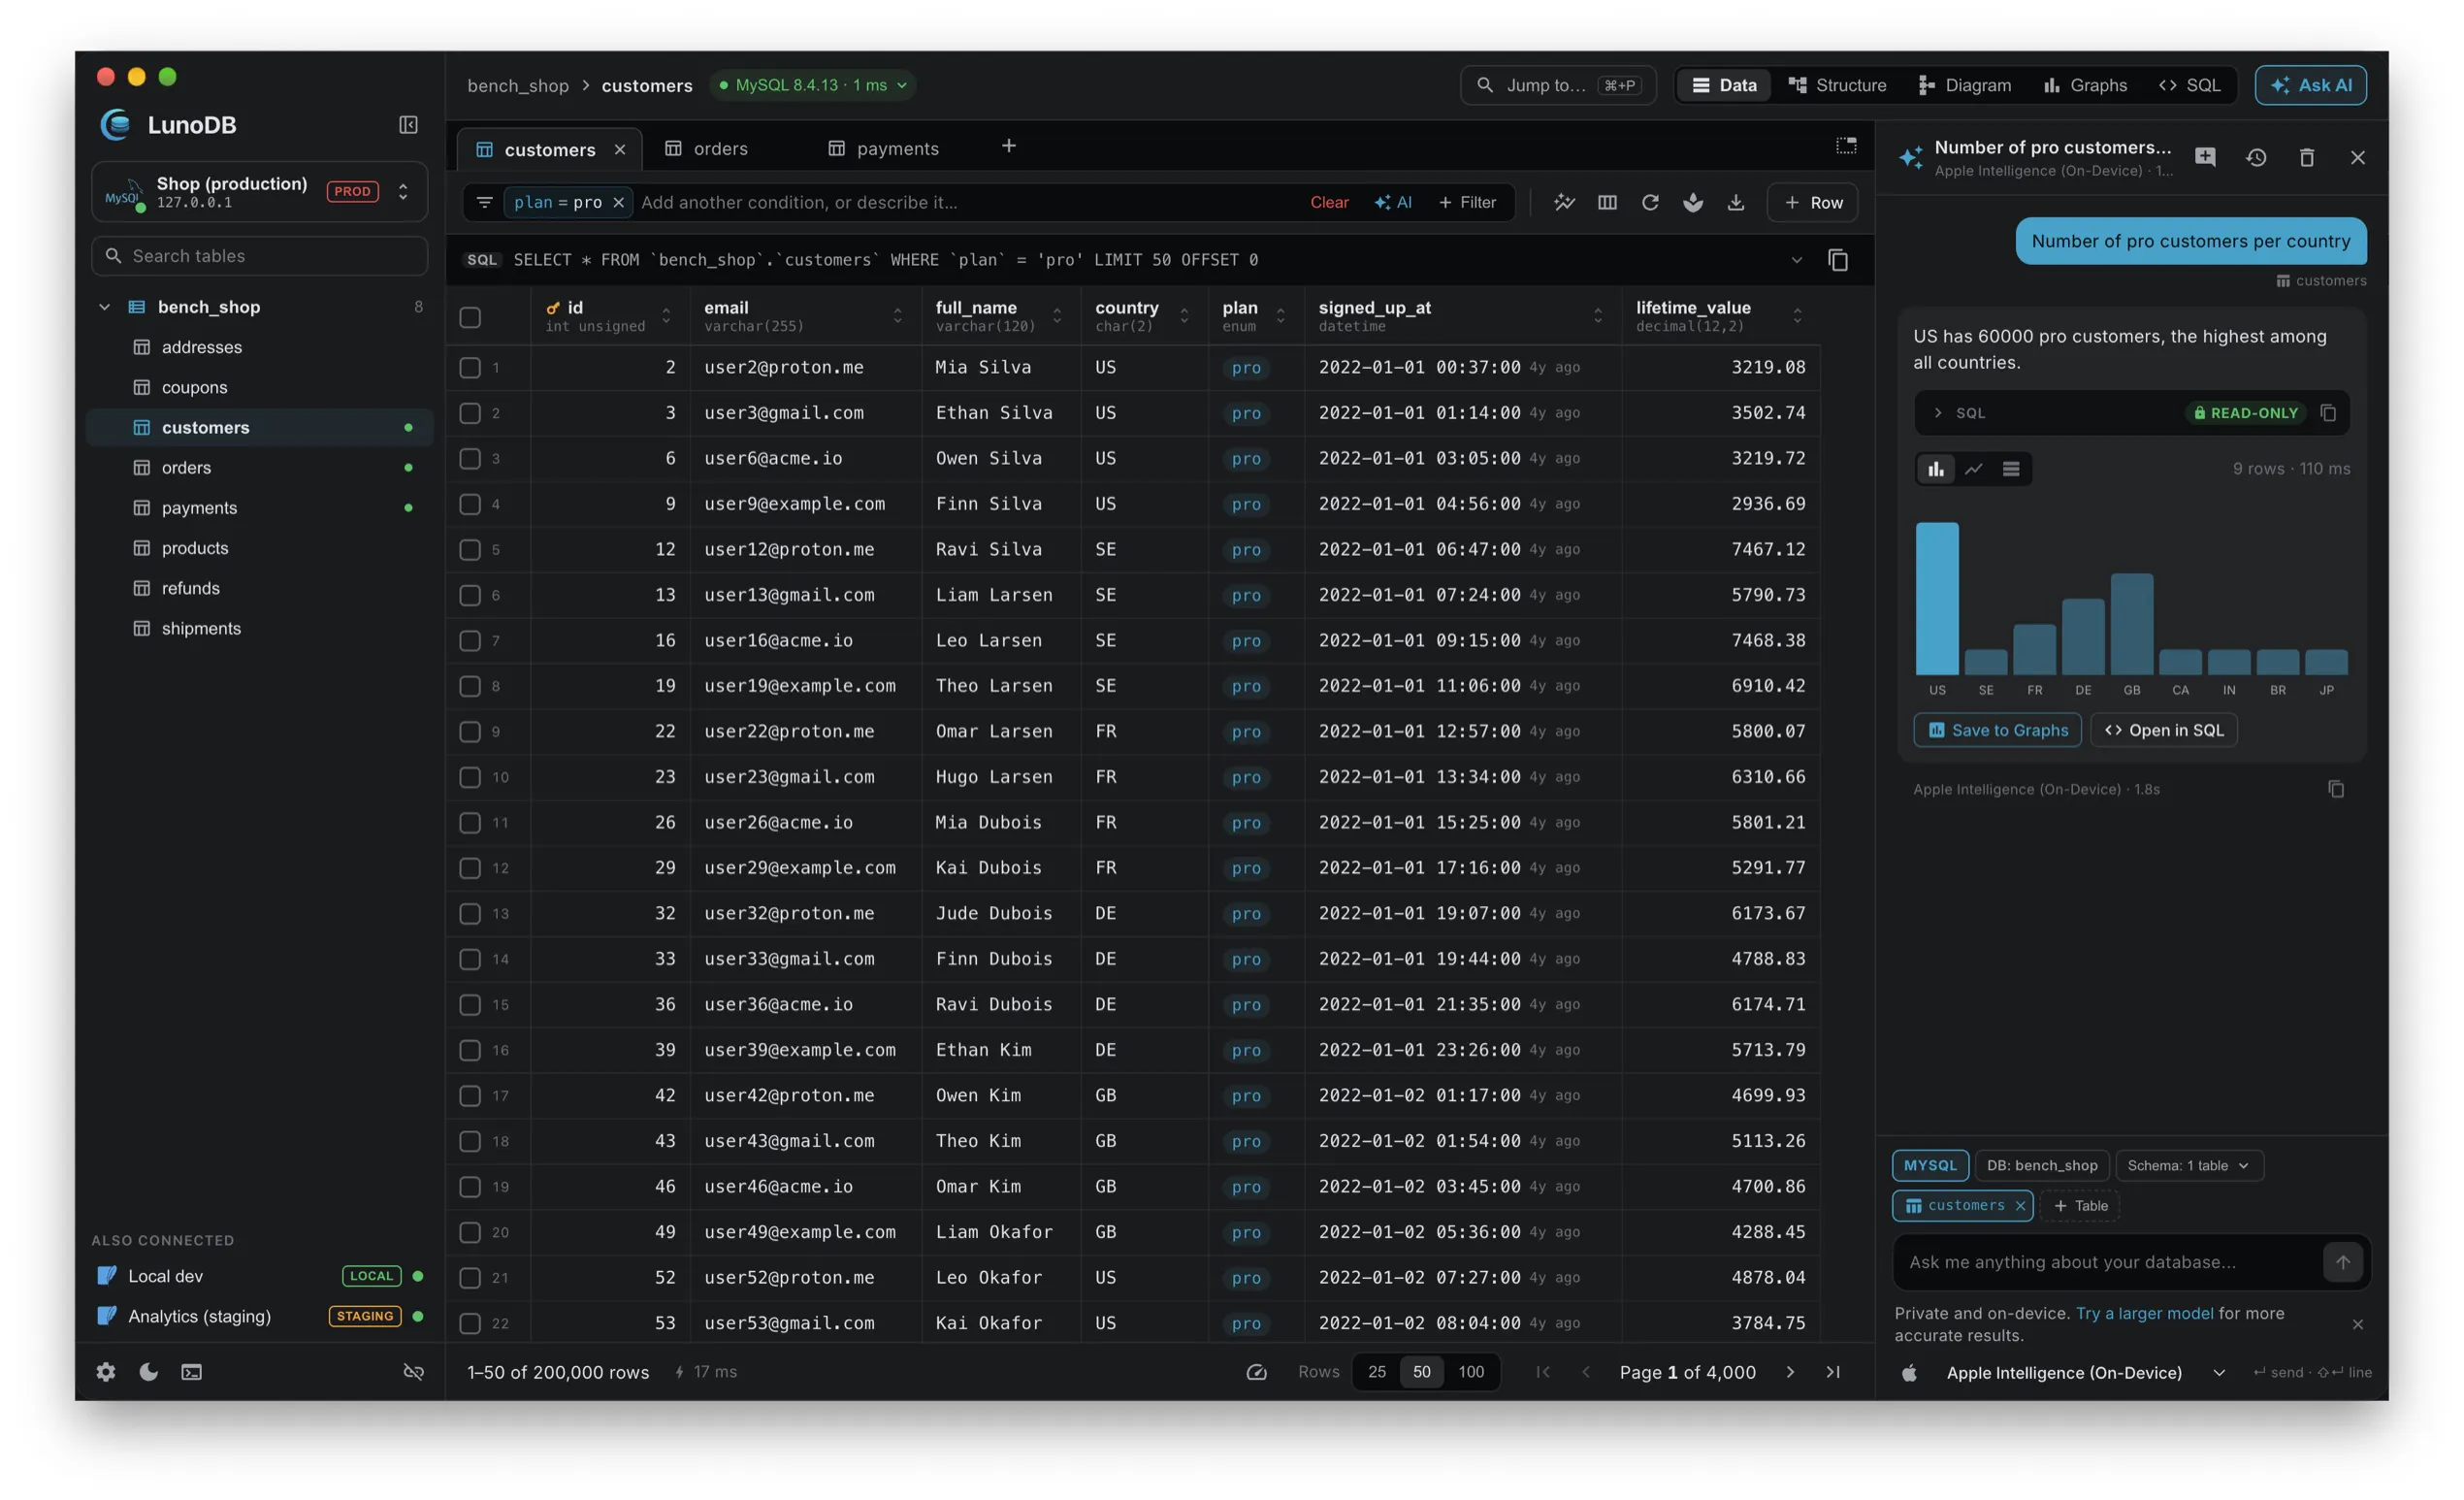Collapse the bench_shop database tree

(104, 307)
